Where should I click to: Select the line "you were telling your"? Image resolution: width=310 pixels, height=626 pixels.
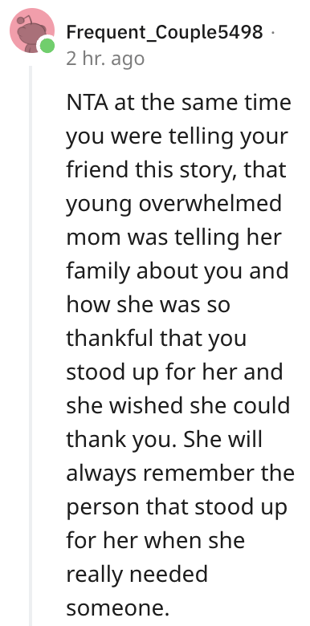(x=177, y=138)
